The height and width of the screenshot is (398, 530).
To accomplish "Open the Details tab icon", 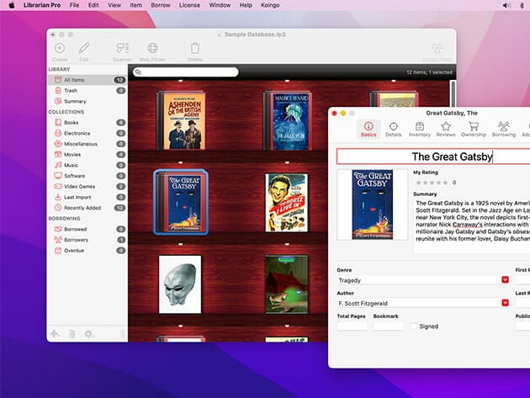I will pyautogui.click(x=393, y=127).
